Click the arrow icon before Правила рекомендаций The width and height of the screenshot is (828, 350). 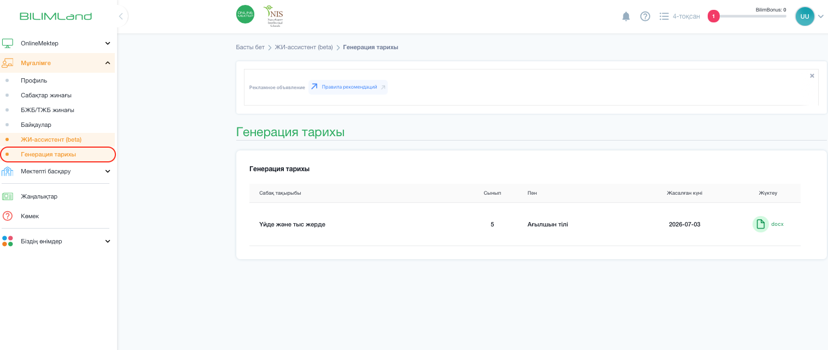(x=314, y=86)
